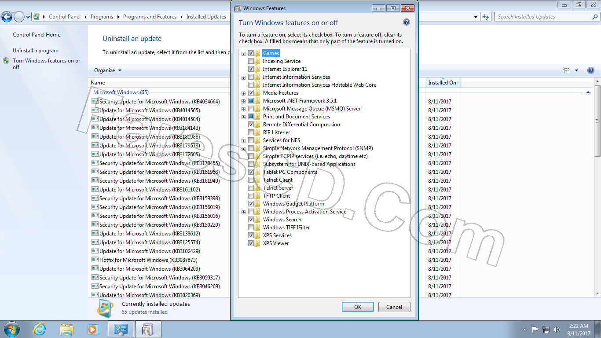Click the XPS Viewer folder icon
601x338 pixels.
(x=257, y=243)
